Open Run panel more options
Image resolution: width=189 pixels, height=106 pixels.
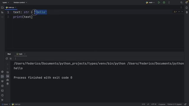click(15, 59)
